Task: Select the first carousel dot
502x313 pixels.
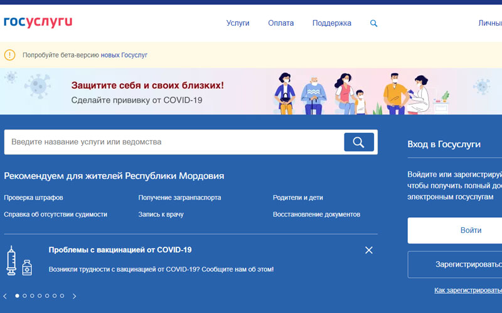Action: [17, 295]
